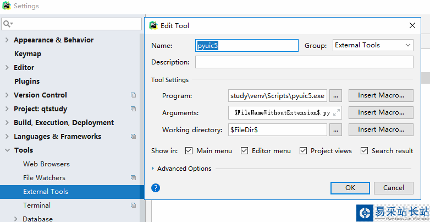Click the blue help question mark icon

coord(156,188)
